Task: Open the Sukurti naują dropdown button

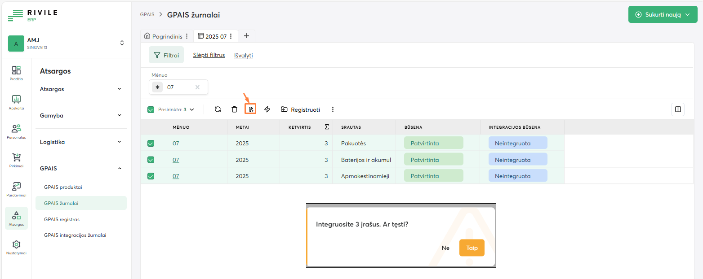Action: coord(663,14)
